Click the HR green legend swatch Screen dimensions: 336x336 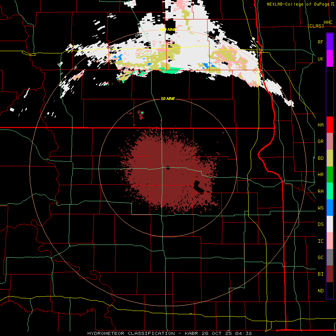click(x=330, y=175)
